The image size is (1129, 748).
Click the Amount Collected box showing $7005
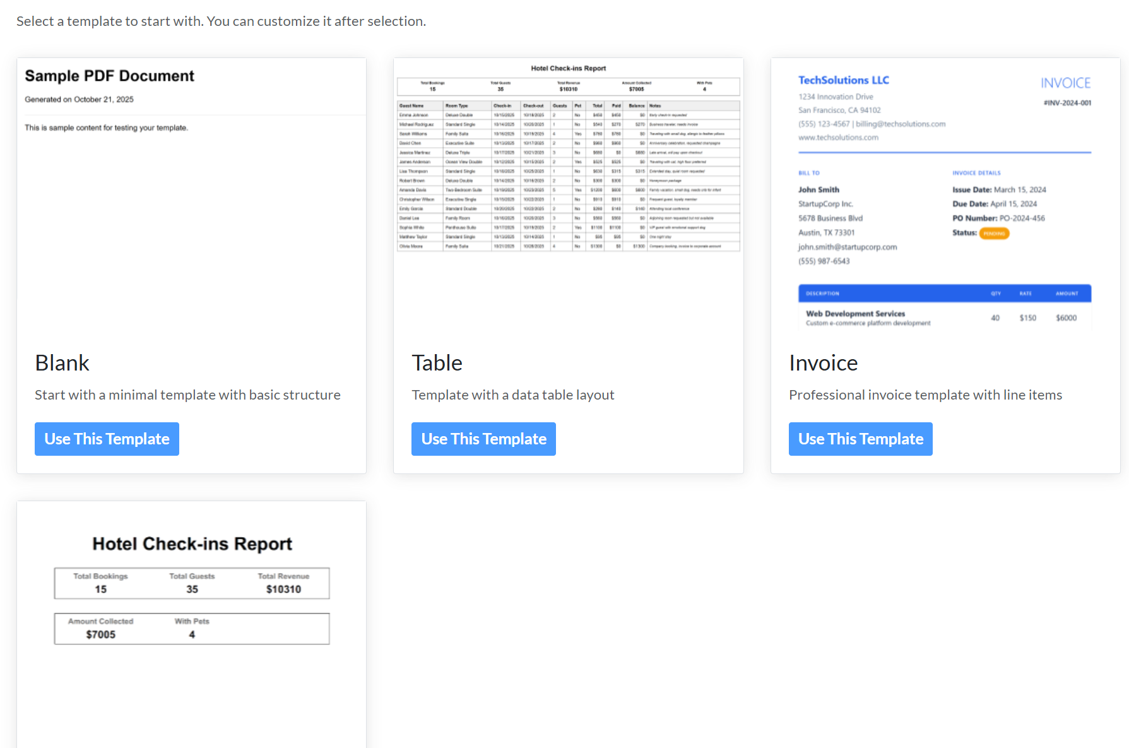pyautogui.click(x=100, y=628)
